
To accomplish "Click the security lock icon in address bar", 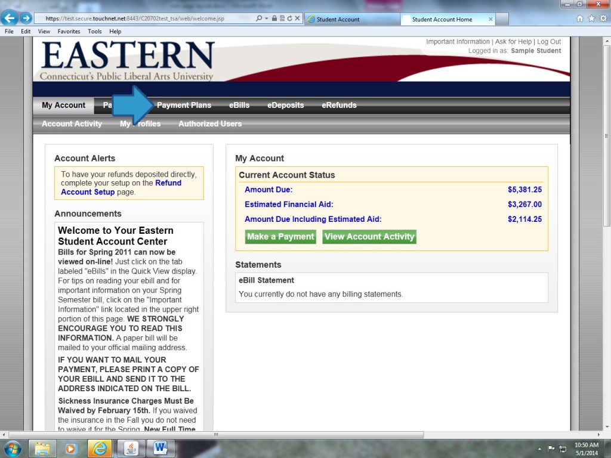I will pos(274,18).
